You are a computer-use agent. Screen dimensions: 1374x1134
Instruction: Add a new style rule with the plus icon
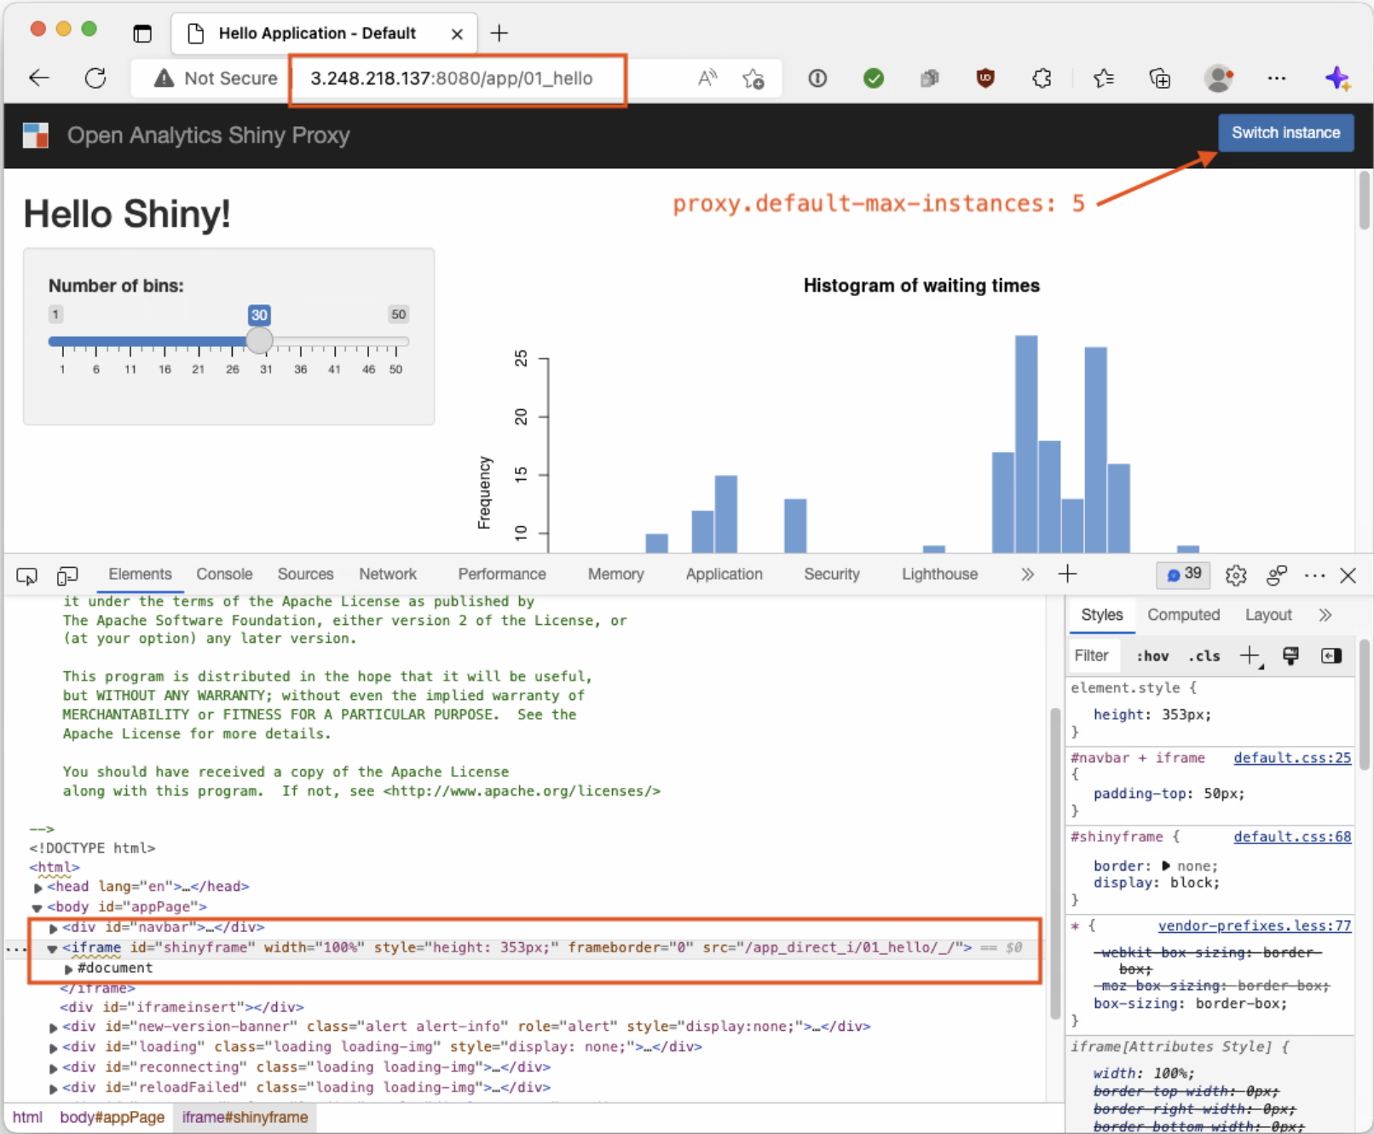point(1249,656)
